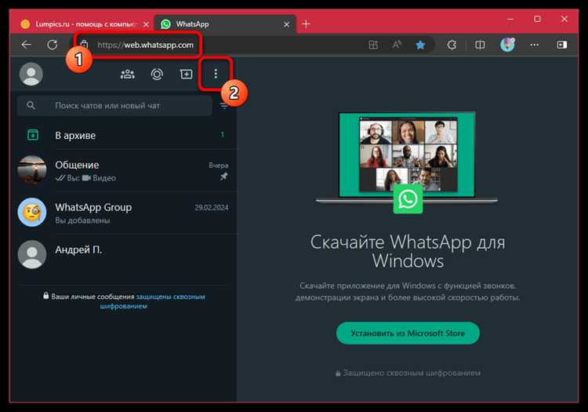Open the "WhatsApp Group" chat
The image size is (588, 412).
point(124,213)
